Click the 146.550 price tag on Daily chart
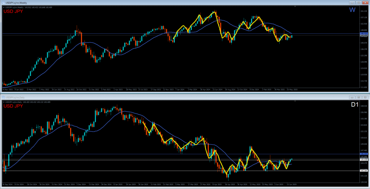This screenshot has width=370, height=189. point(364,154)
